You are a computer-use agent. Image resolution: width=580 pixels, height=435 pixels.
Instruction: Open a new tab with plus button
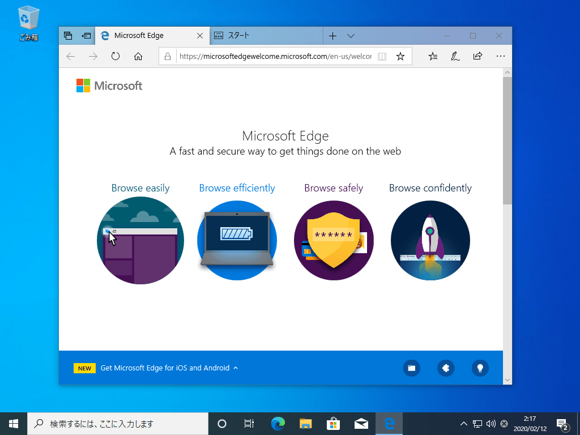(332, 36)
